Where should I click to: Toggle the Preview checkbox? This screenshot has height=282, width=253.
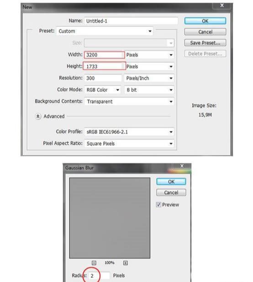[158, 205]
